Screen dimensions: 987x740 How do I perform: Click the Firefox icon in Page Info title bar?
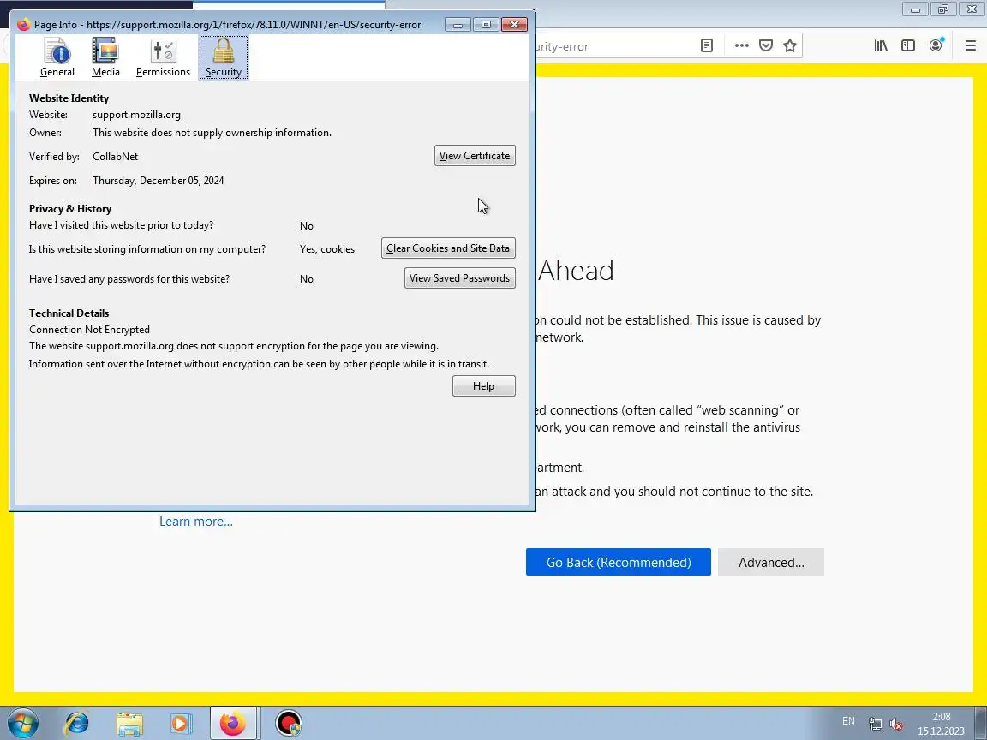[x=24, y=25]
